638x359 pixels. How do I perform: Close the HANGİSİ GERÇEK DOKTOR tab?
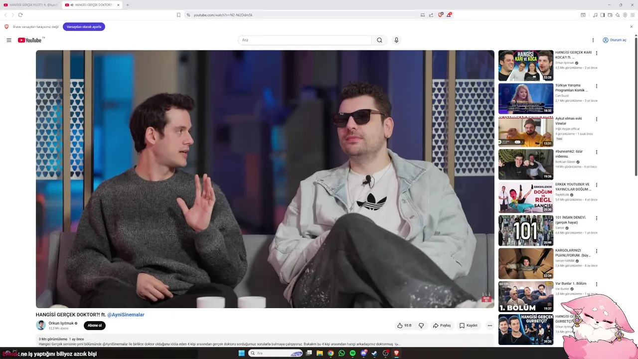119,5
